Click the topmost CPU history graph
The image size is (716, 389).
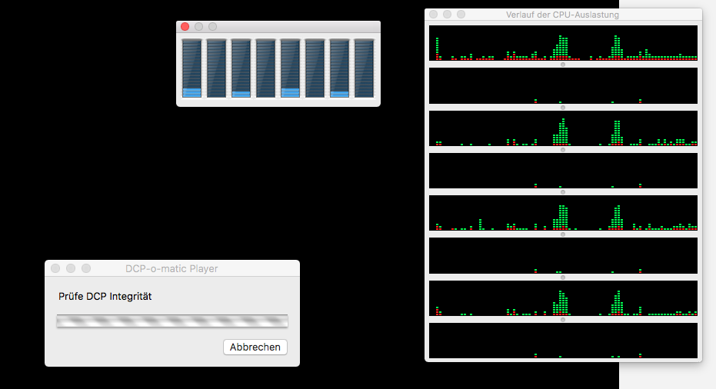563,43
